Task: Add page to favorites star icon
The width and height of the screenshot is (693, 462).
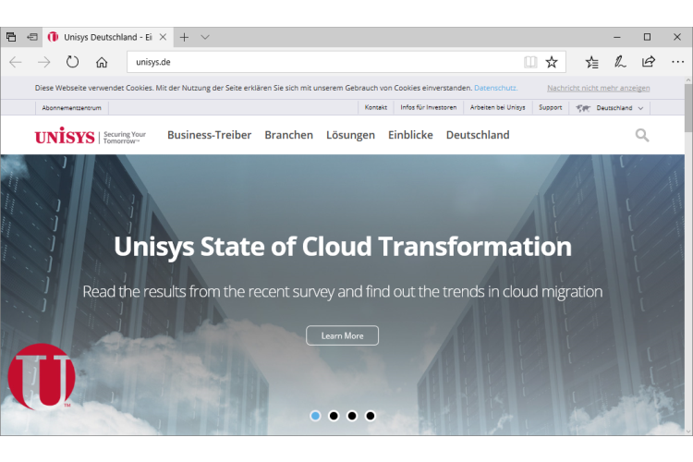Action: coord(552,62)
